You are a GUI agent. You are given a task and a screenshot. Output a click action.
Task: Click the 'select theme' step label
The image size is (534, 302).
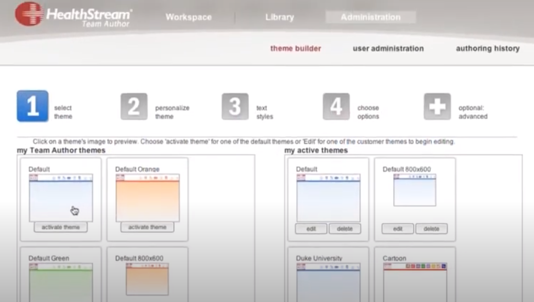pos(63,112)
